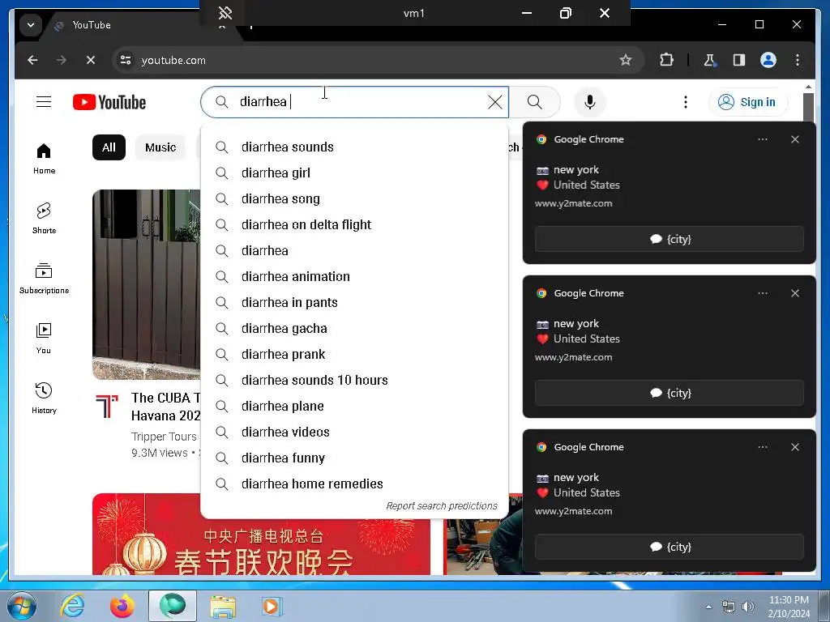The height and width of the screenshot is (622, 830).
Task: Choose suggestion diarrhea sounds
Action: (355, 147)
